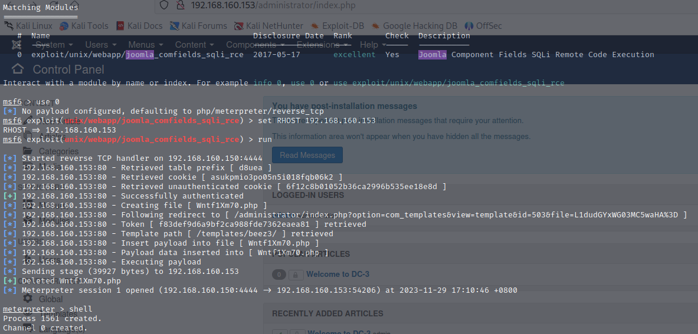Viewport: 698px width, 334px height.
Task: Click the 'Disclosure Date' column header
Action: pyautogui.click(x=289, y=35)
